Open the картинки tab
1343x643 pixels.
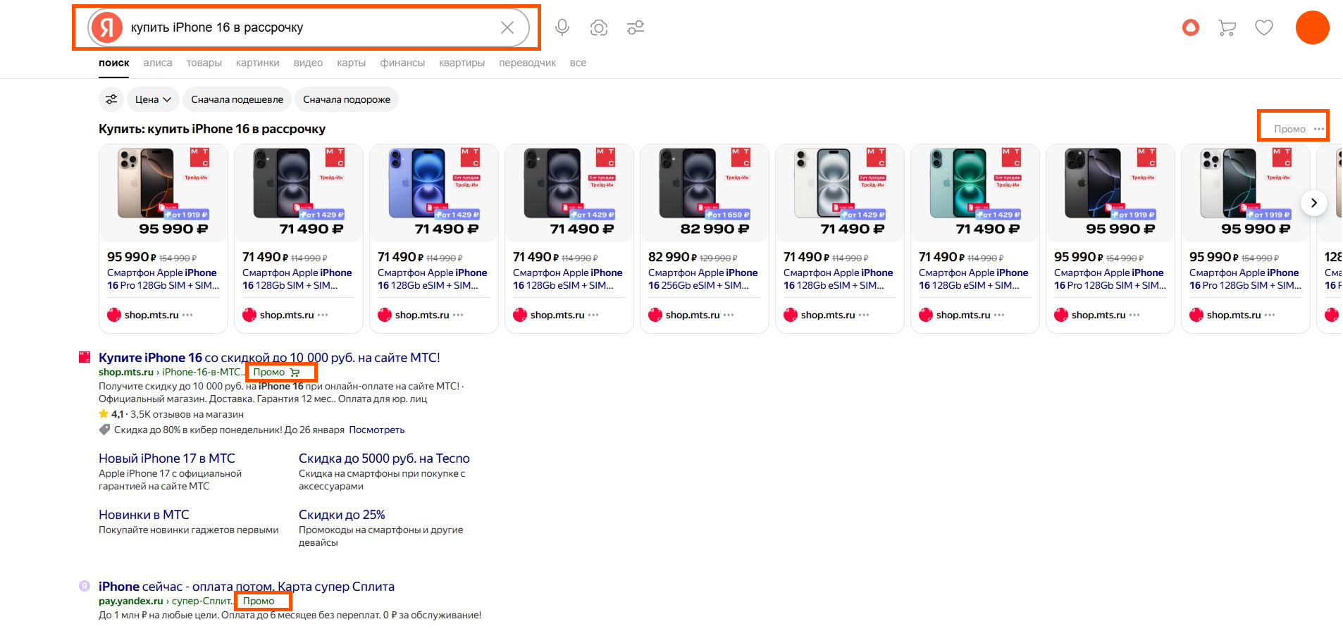[x=258, y=63]
